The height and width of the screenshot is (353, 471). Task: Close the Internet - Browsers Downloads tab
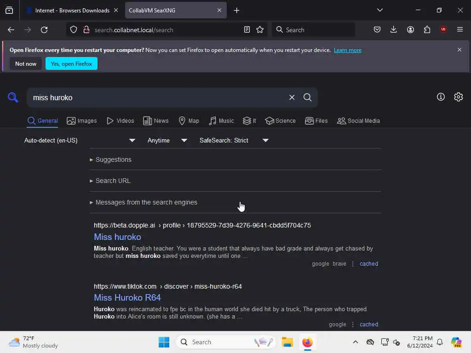[x=116, y=10]
